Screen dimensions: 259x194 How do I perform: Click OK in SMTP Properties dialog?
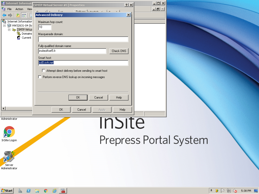coord(61,110)
